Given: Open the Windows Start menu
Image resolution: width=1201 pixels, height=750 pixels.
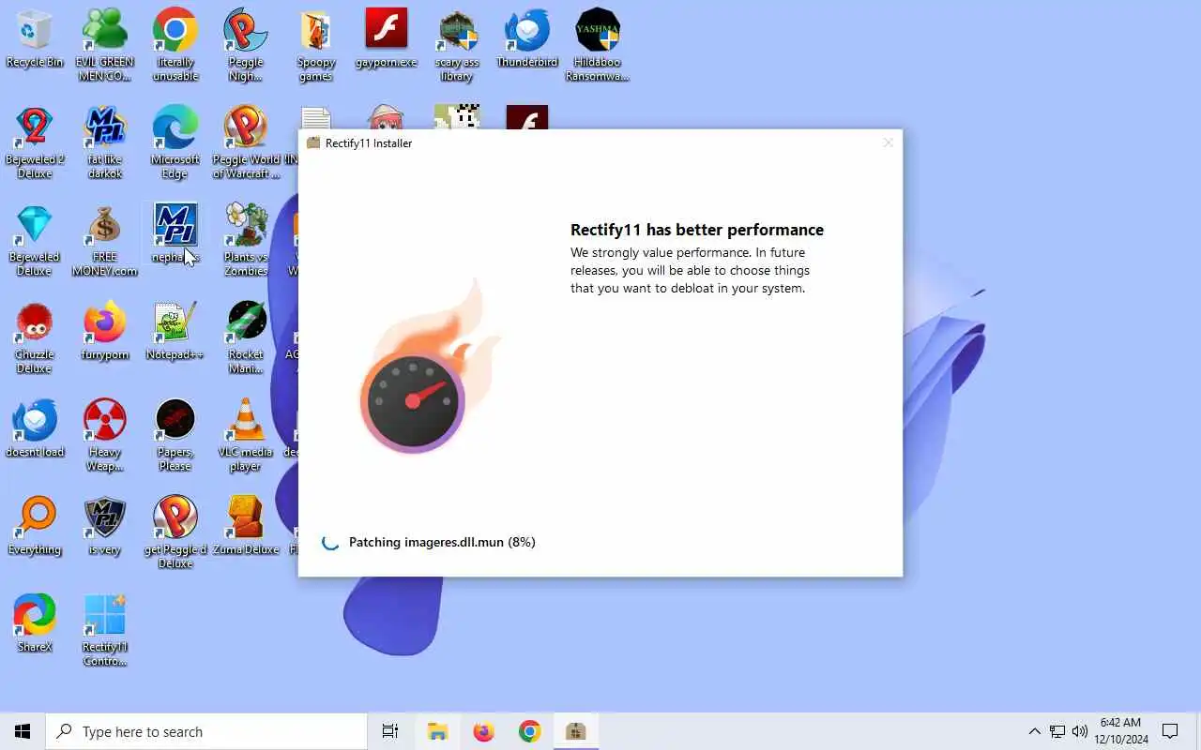Looking at the screenshot, I should [23, 731].
